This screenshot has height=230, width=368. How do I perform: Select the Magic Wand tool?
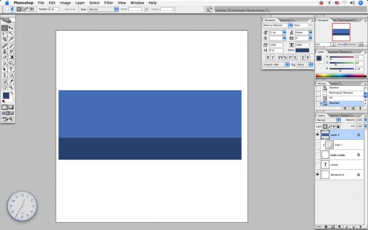point(11,34)
